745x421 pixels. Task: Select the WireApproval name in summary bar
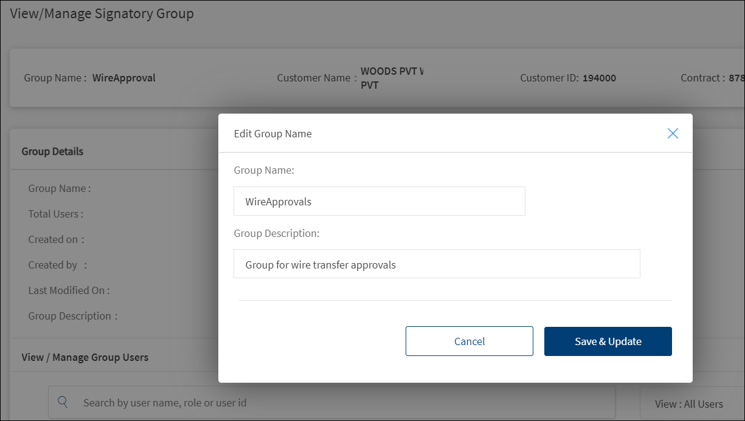click(124, 78)
